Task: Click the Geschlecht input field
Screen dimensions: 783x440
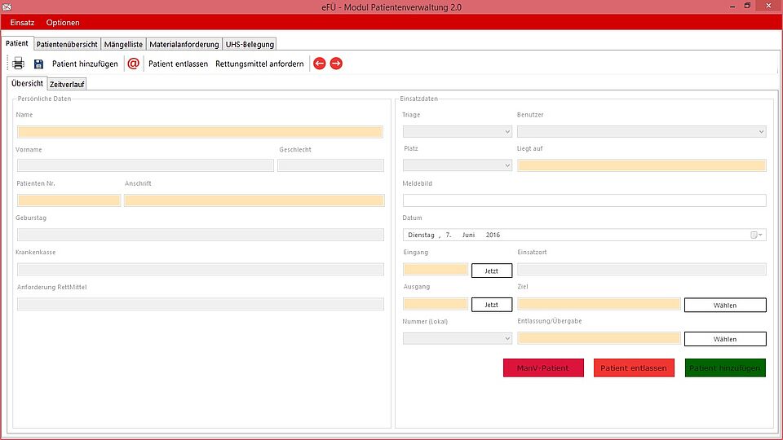Action: pyautogui.click(x=330, y=165)
